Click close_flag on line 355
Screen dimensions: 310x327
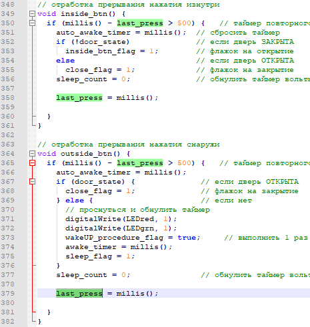pos(89,70)
